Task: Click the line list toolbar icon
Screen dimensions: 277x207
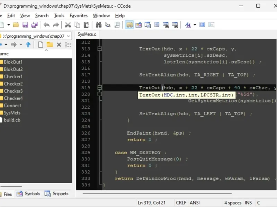Action: click(x=211, y=25)
